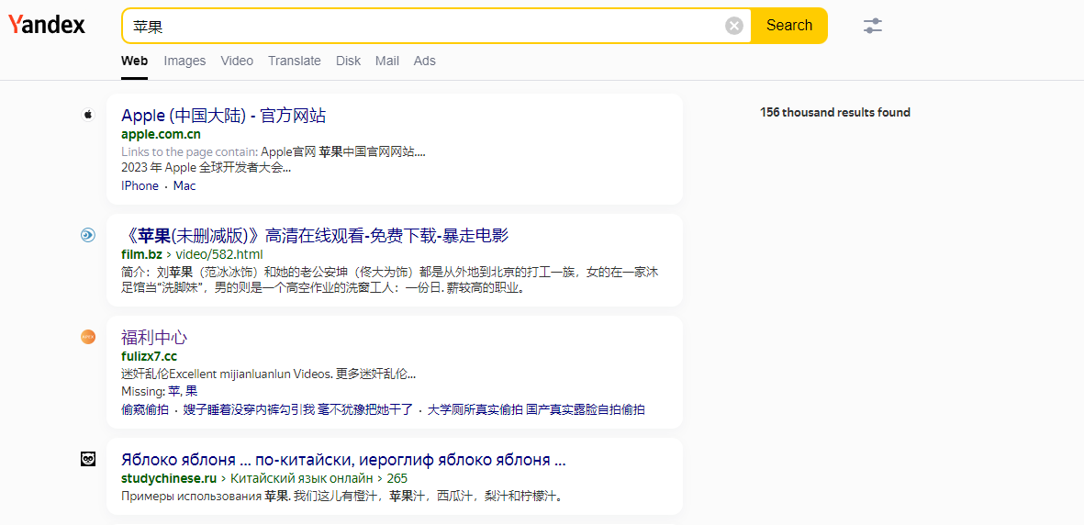Open the Яблоко яблоня result title

click(343, 460)
